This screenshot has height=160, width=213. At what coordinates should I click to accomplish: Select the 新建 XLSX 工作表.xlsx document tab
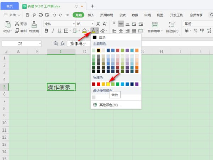click(53, 6)
